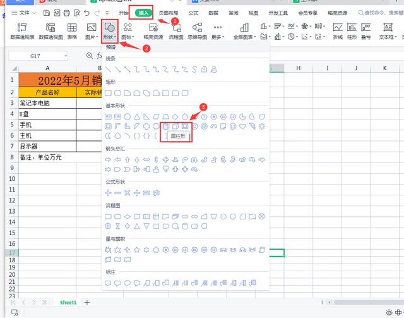Switch to the 页面布局 page layout tab
The height and width of the screenshot is (318, 404).
point(169,13)
